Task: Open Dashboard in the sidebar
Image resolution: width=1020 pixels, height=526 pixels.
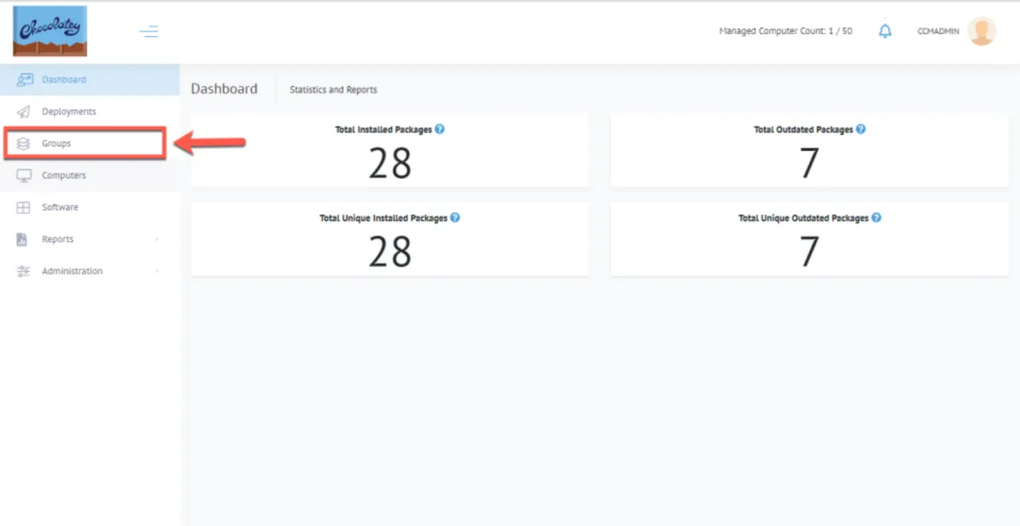Action: click(x=90, y=80)
